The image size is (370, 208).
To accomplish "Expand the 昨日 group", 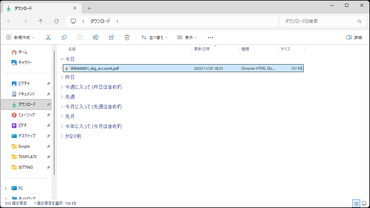I will point(62,77).
